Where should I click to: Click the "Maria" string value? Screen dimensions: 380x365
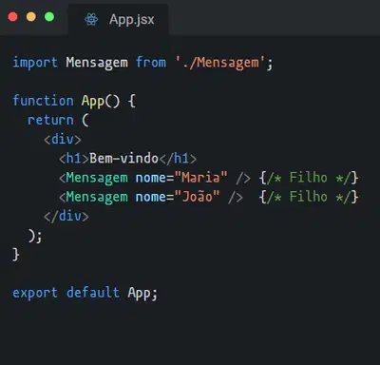tap(200, 178)
